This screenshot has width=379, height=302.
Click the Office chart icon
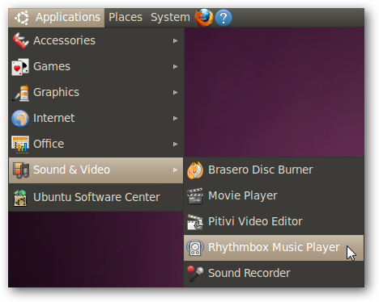20,145
